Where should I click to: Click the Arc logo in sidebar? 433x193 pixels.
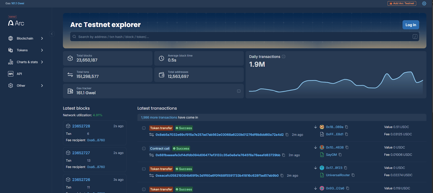pos(16,23)
